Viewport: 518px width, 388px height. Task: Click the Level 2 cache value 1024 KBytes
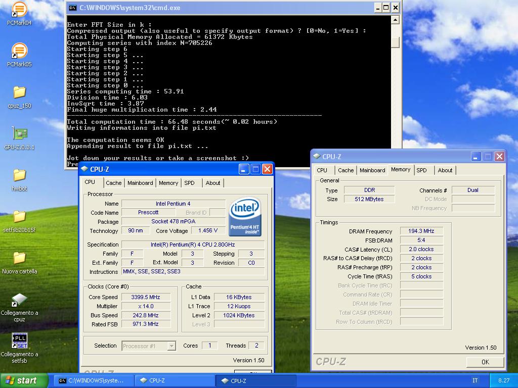[x=239, y=315]
